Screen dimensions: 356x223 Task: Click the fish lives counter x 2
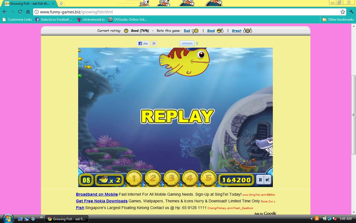pos(110,180)
